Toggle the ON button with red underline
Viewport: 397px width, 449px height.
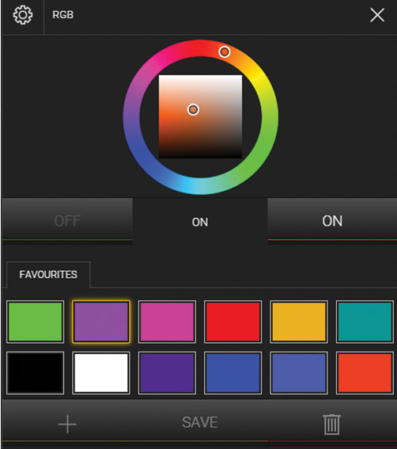tap(332, 221)
